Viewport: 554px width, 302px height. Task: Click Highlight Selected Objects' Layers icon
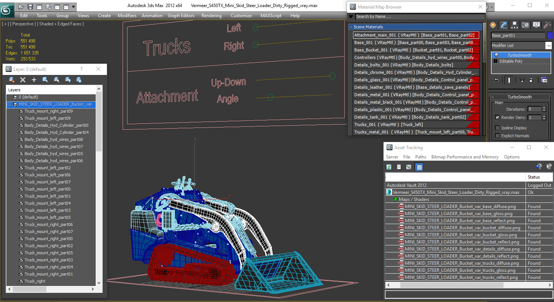56,80
